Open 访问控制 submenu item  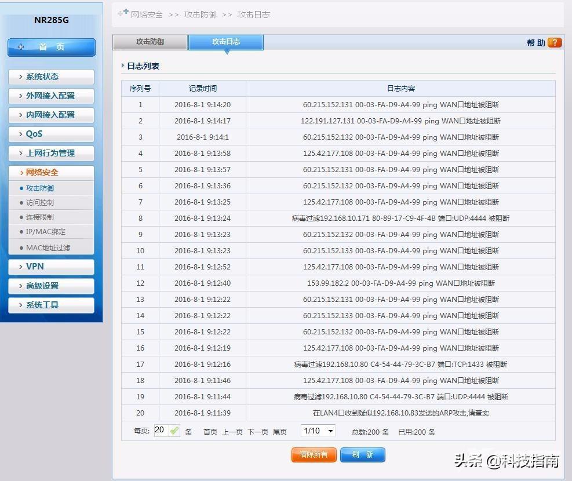40,203
